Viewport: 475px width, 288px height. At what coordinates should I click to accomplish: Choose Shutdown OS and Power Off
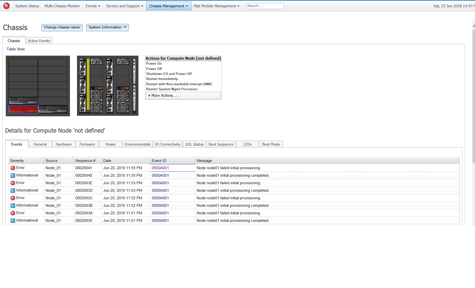(x=169, y=74)
